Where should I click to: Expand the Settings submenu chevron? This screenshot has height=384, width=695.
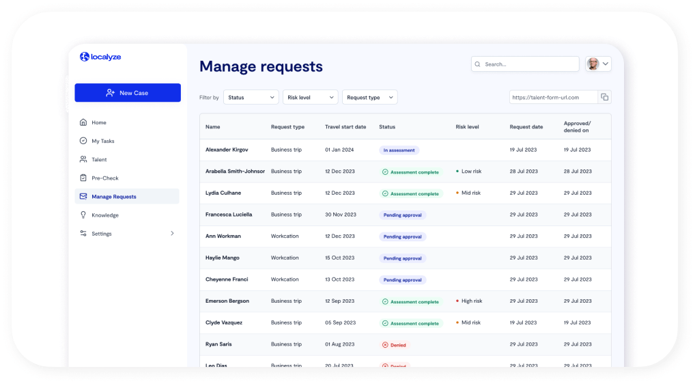click(173, 233)
